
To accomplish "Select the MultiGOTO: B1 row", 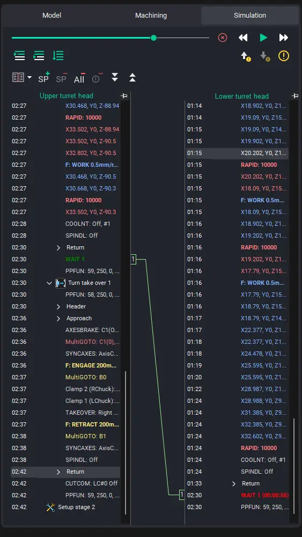I will (x=65, y=436).
